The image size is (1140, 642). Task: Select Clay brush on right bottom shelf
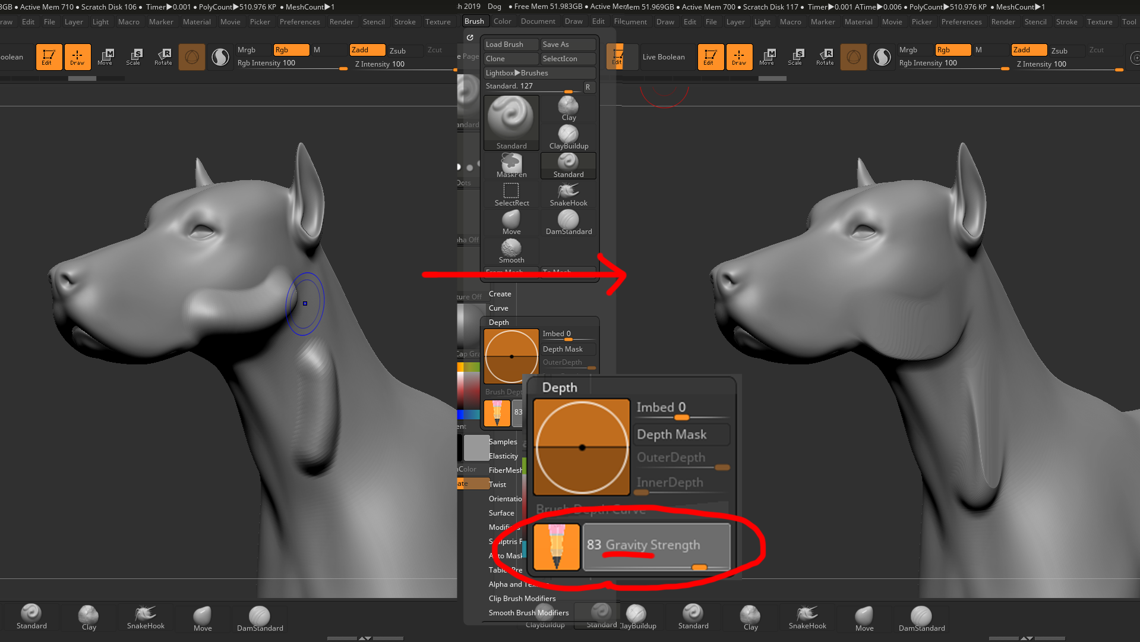coord(750,617)
